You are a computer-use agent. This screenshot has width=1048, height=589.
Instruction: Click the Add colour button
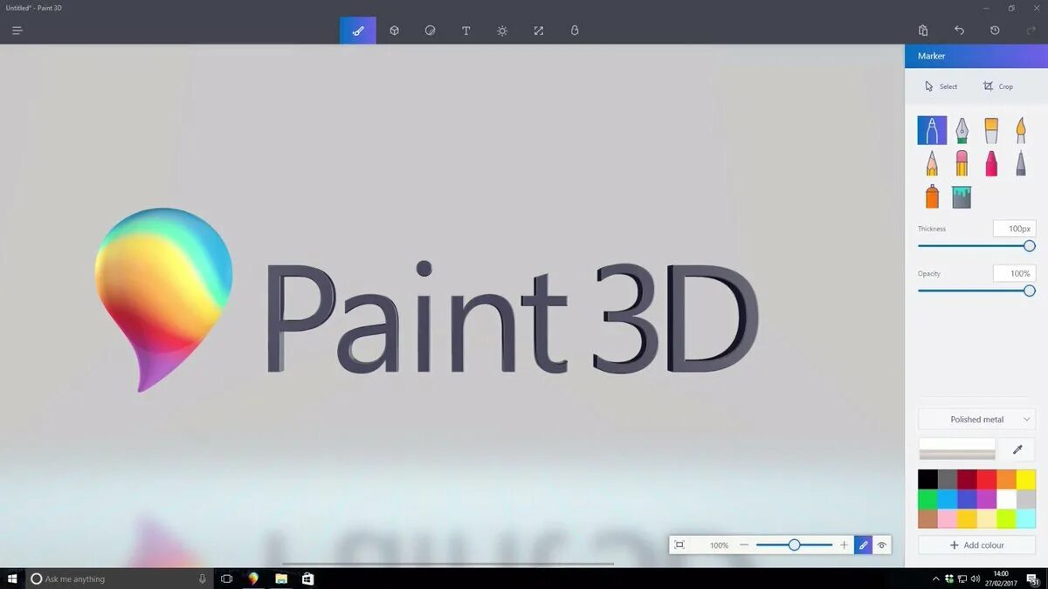click(x=976, y=545)
